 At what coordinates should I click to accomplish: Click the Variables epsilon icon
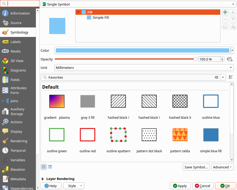click(x=5, y=160)
